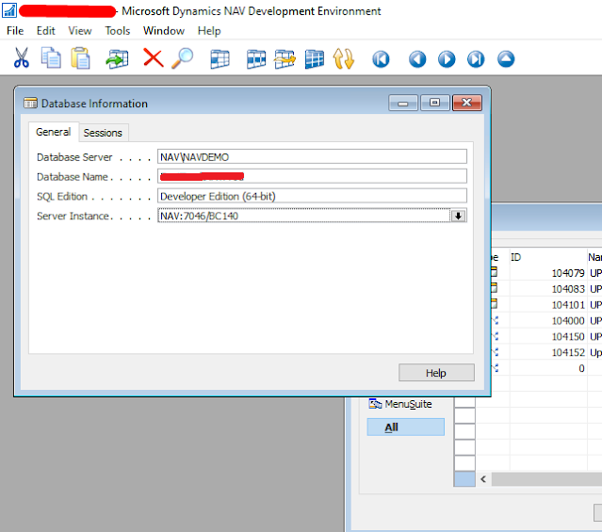This screenshot has height=532, width=602.
Task: Click the magnifying glass Find icon
Action: [183, 58]
